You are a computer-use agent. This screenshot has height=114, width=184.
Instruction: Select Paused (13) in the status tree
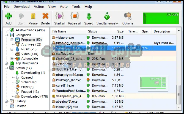[x=30, y=92]
